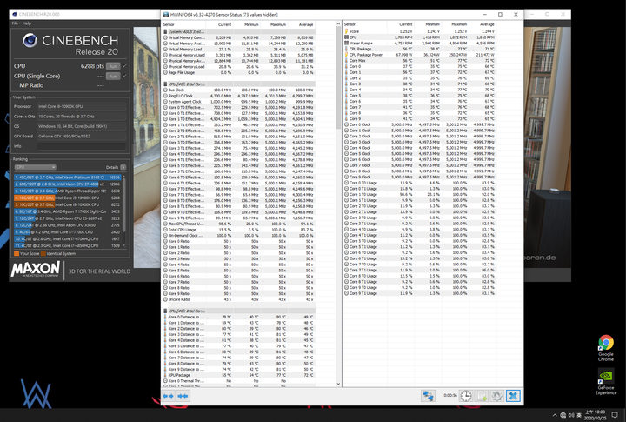
Task: Click the Physical Memory Used sensor row
Action: pos(239,55)
